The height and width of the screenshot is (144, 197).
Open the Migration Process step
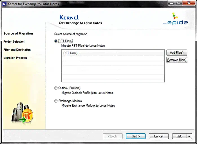pos(15,58)
